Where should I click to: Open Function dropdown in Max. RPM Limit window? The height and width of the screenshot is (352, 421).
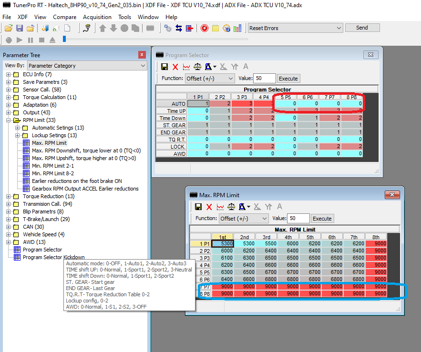(x=265, y=218)
